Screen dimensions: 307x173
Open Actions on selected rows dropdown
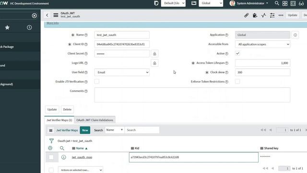pyautogui.click(x=81, y=170)
